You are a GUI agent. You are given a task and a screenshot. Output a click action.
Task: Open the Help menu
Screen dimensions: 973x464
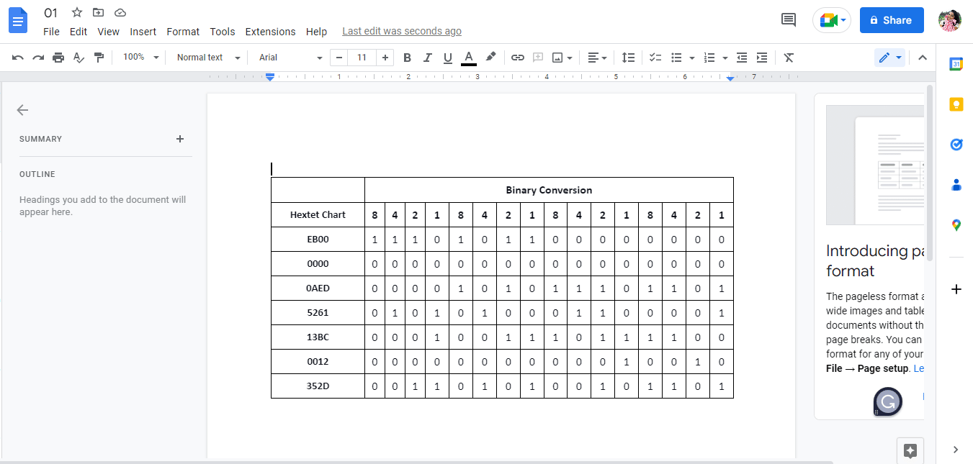(x=316, y=32)
